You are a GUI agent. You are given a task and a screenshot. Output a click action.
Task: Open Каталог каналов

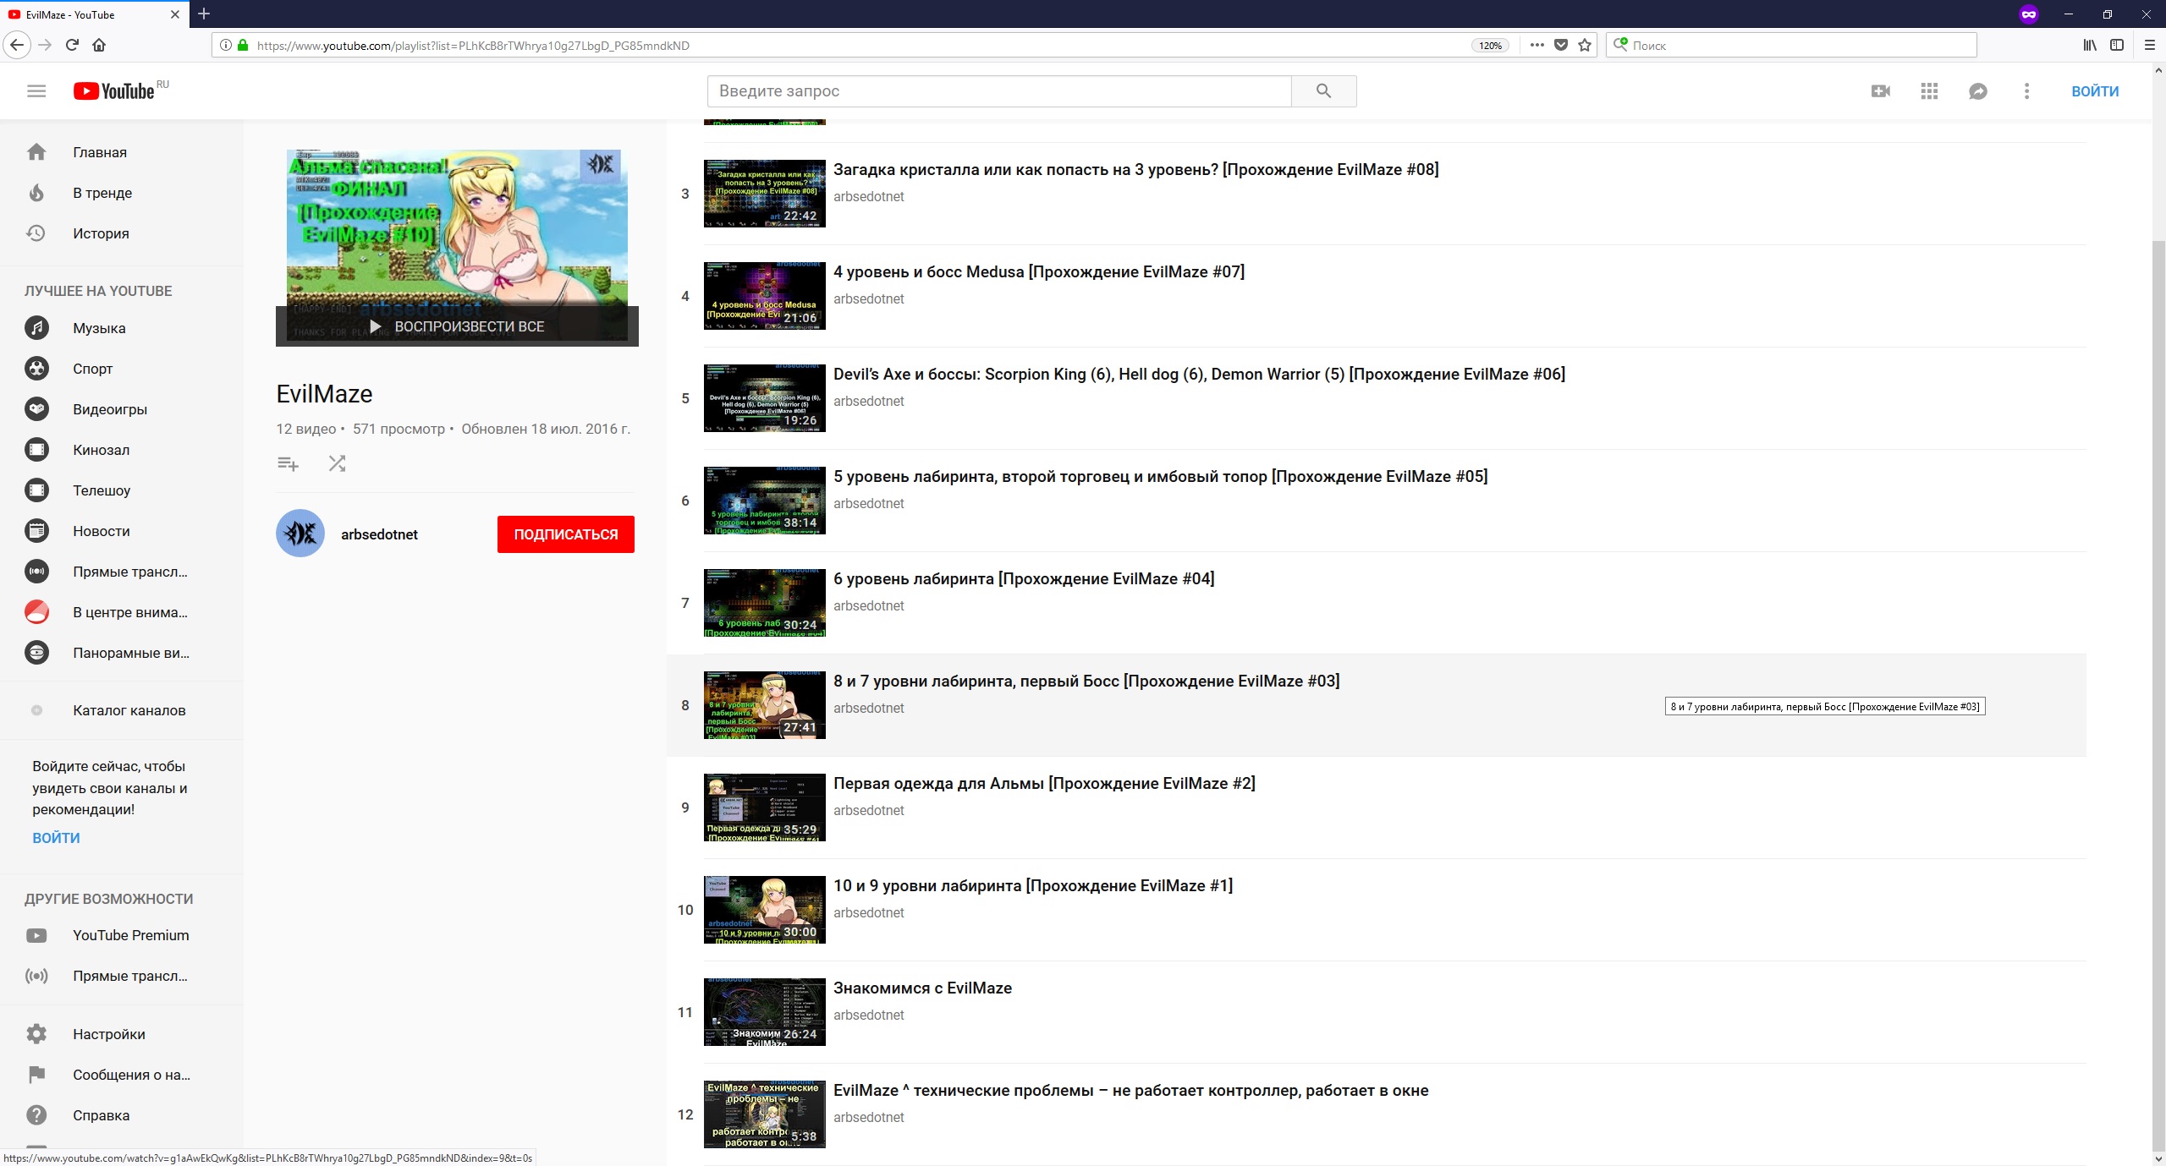[x=129, y=710]
